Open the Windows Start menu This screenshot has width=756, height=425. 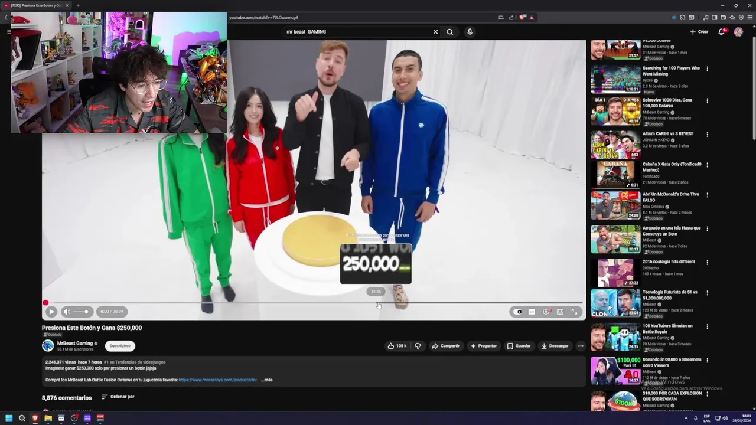(x=9, y=419)
